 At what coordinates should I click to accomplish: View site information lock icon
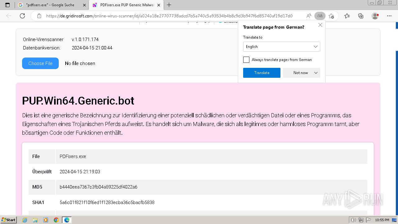click(x=39, y=16)
